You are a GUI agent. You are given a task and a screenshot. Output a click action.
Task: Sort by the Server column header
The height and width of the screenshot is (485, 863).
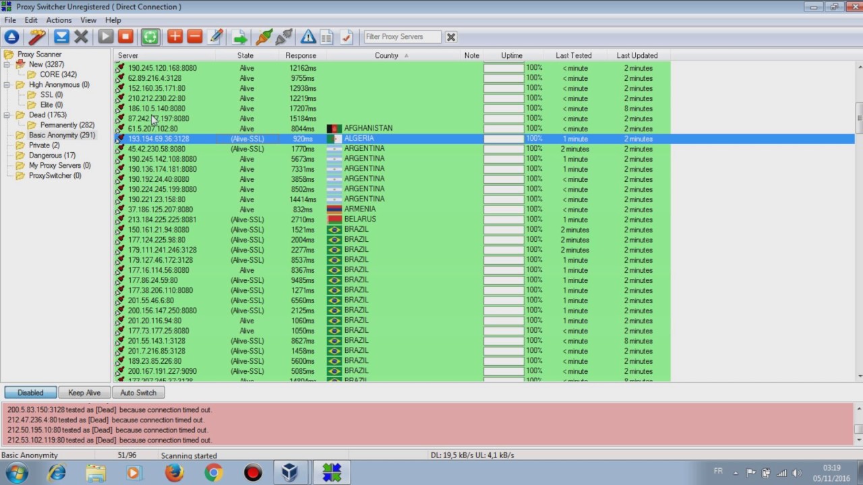(x=165, y=55)
